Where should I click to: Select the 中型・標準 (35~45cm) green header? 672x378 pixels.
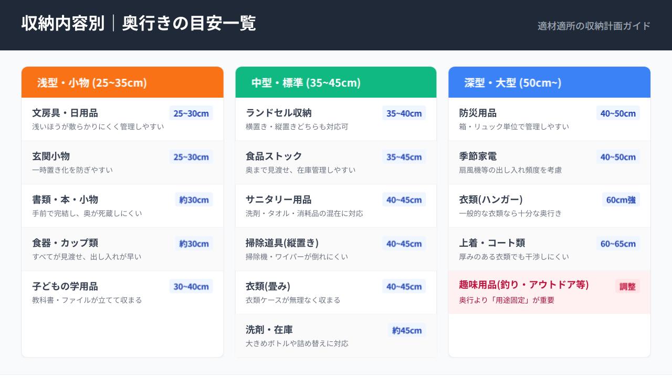click(x=335, y=82)
